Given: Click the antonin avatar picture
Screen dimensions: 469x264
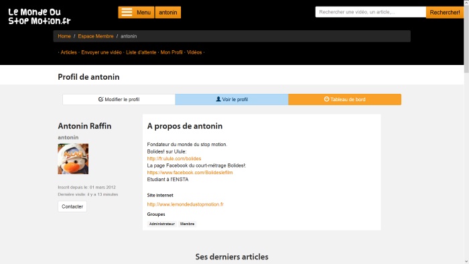Looking at the screenshot, I should 73,159.
